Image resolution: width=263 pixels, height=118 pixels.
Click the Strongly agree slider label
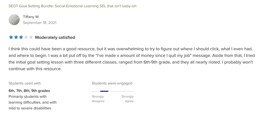127,99
